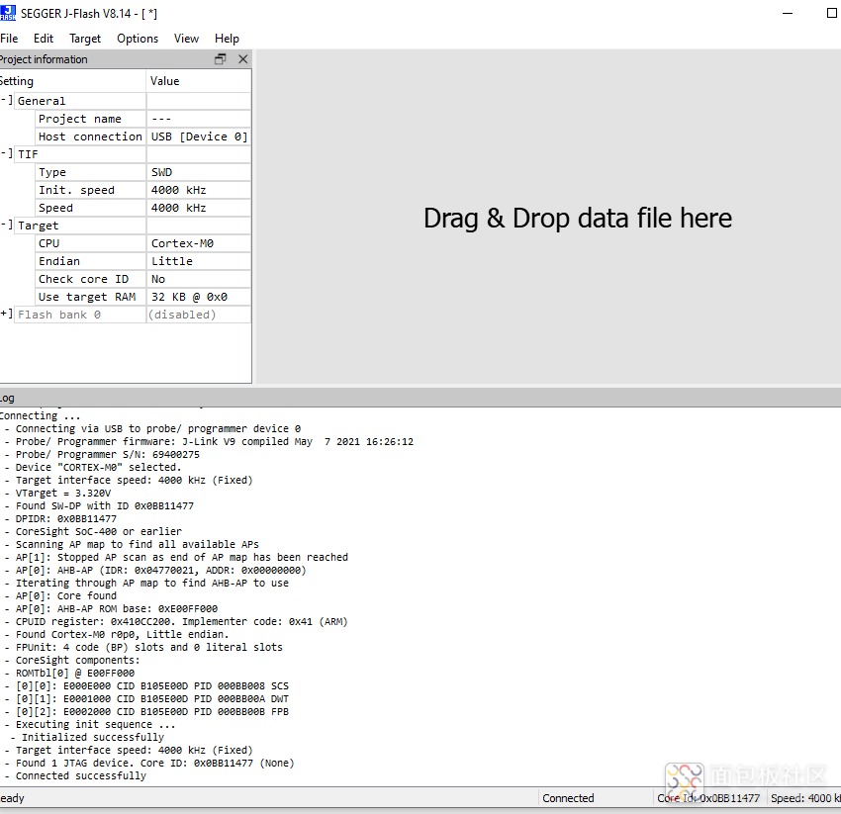This screenshot has width=841, height=814.
Task: Open the File menu
Action: 9,39
